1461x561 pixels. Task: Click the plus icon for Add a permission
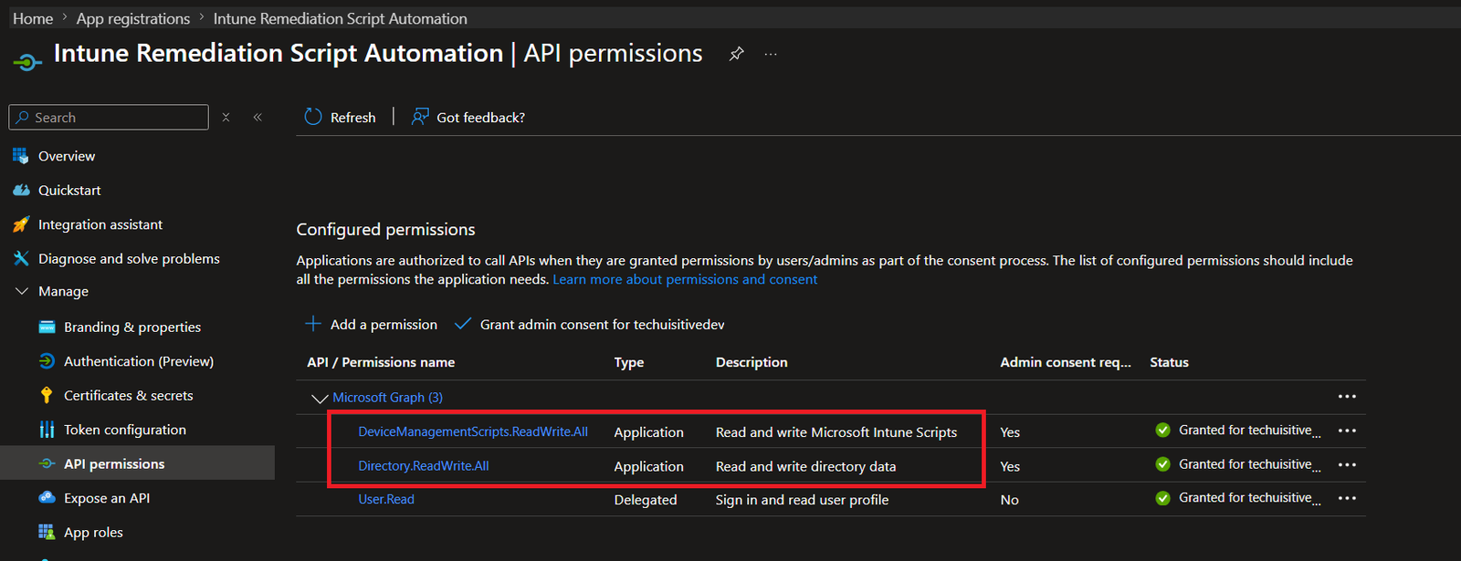(313, 324)
